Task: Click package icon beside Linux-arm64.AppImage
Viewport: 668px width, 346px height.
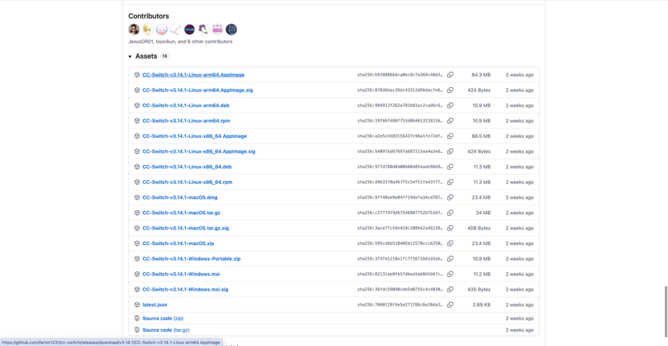Action: tap(137, 74)
